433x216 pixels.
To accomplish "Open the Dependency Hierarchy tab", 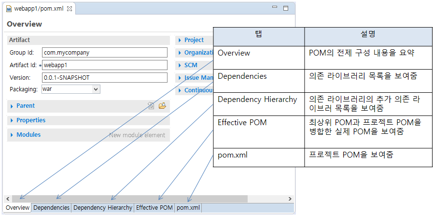I will [103, 208].
